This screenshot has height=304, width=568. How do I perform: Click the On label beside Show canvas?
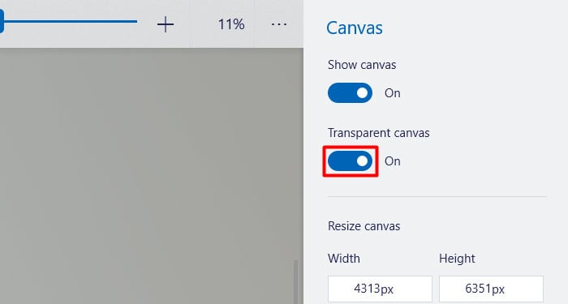coord(392,93)
